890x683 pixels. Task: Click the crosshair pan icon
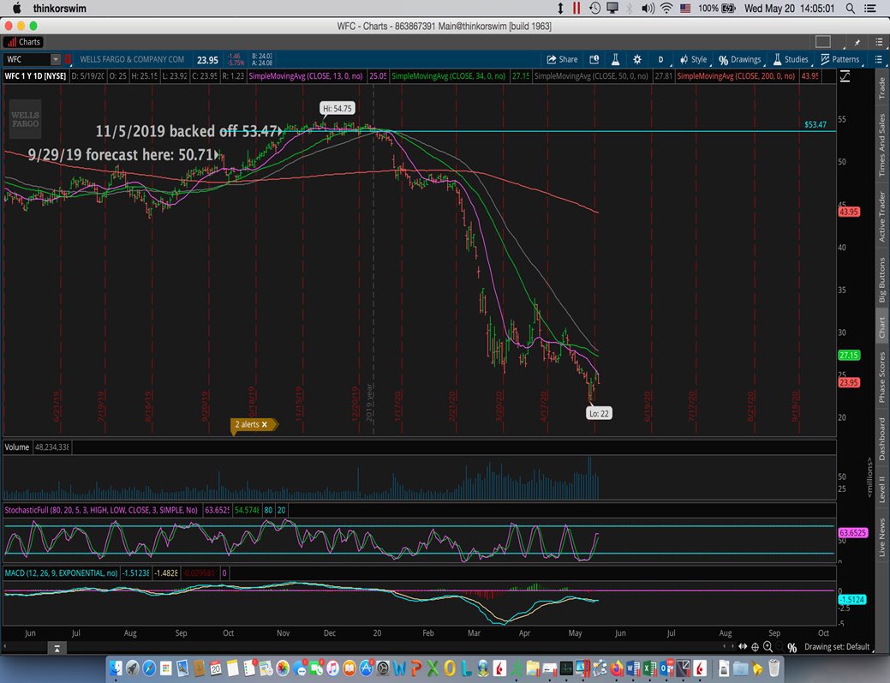(x=755, y=647)
